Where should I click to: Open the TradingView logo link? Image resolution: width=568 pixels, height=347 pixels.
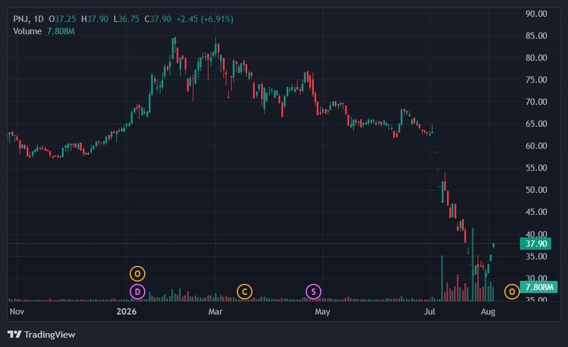(41, 335)
